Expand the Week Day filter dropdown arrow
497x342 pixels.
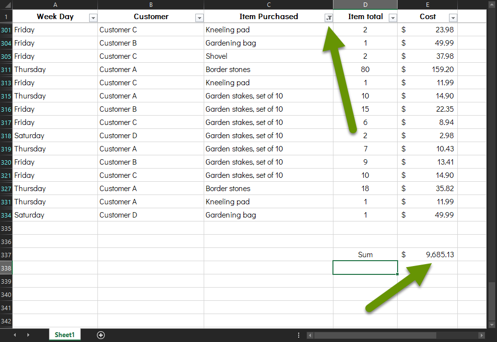tap(93, 17)
